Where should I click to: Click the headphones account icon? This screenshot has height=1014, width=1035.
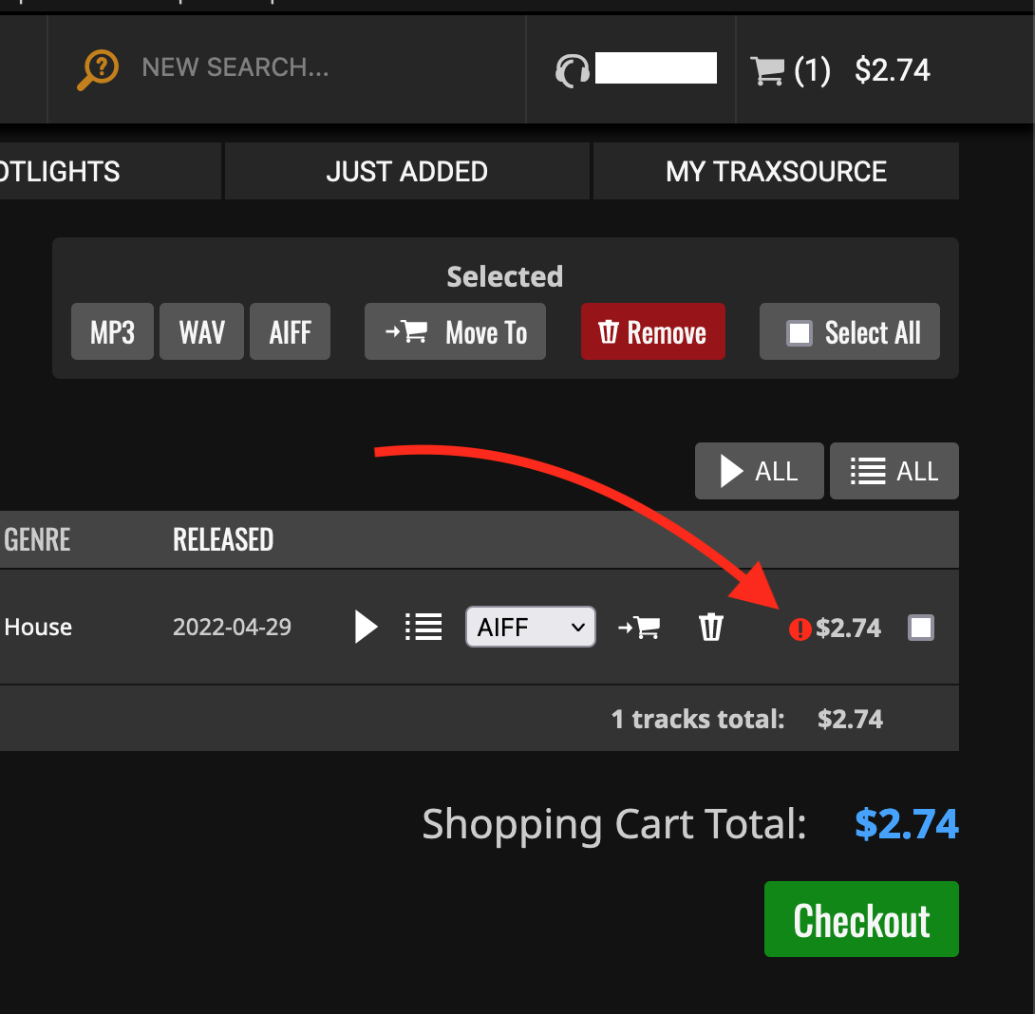(x=572, y=70)
